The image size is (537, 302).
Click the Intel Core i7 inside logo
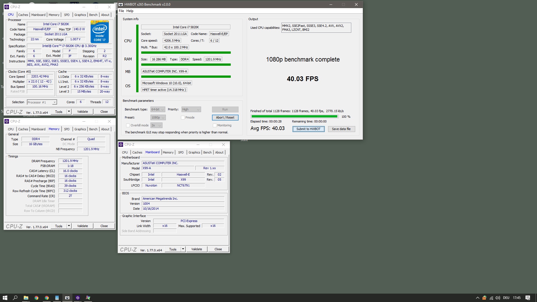[x=100, y=32]
